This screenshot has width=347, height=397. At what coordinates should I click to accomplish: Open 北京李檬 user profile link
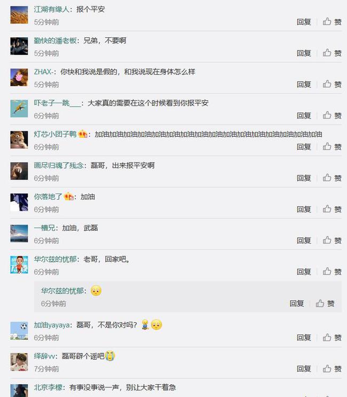(x=48, y=387)
